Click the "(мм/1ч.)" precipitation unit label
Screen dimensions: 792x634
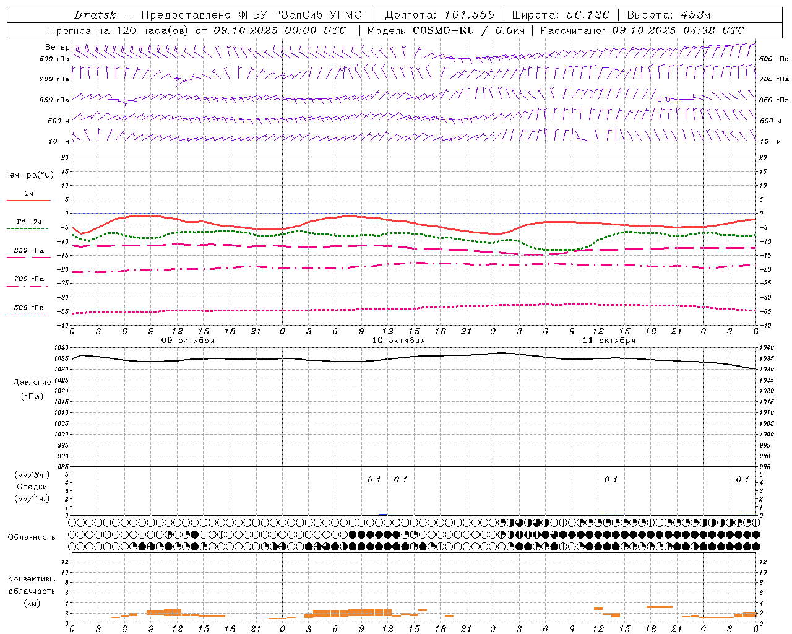pos(32,498)
